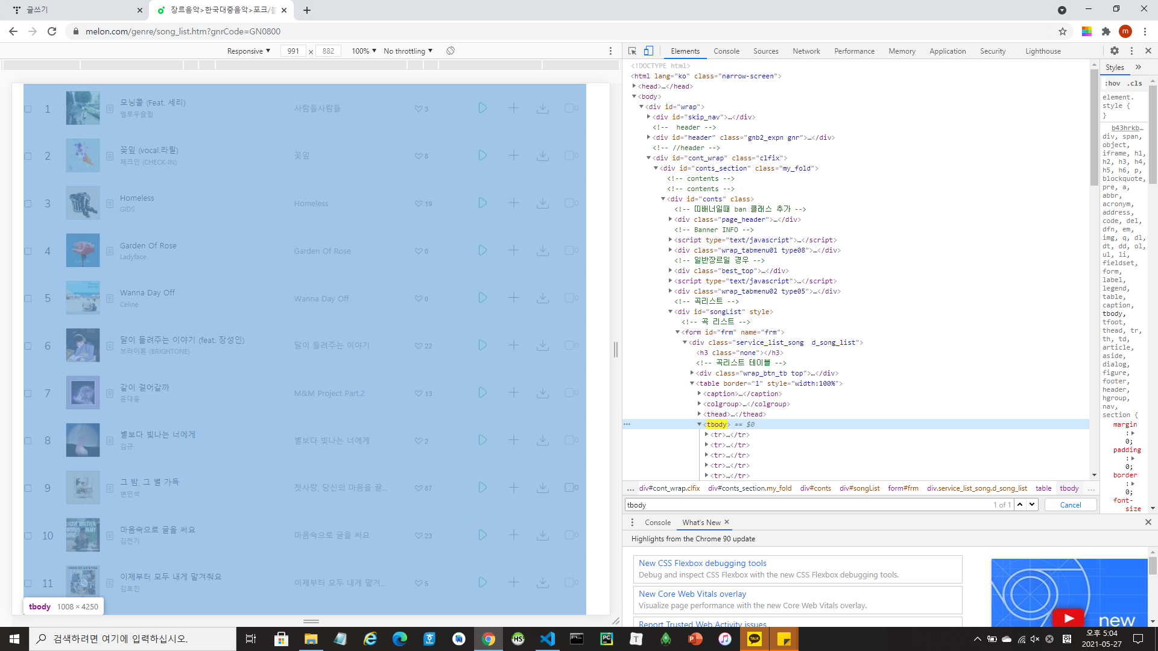Screen dimensions: 1158x651
Task: Cancel the tbody element search
Action: 1071,505
